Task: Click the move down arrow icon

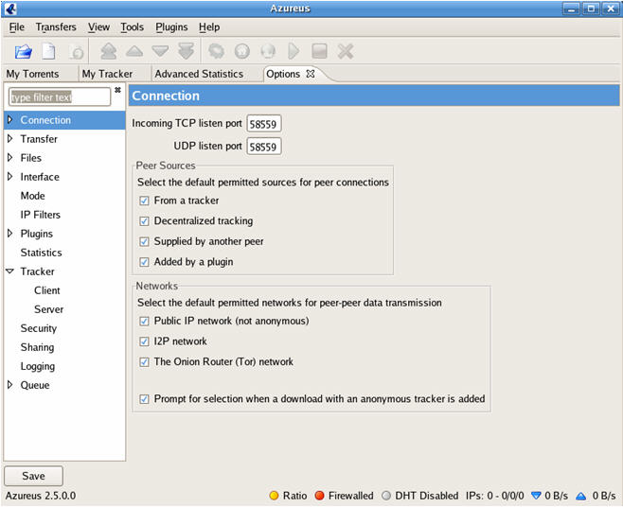Action: tap(160, 51)
